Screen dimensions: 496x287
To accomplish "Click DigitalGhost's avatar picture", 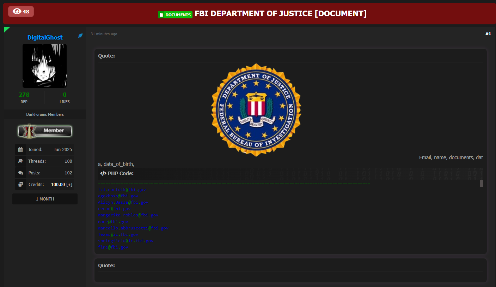I will click(x=44, y=66).
